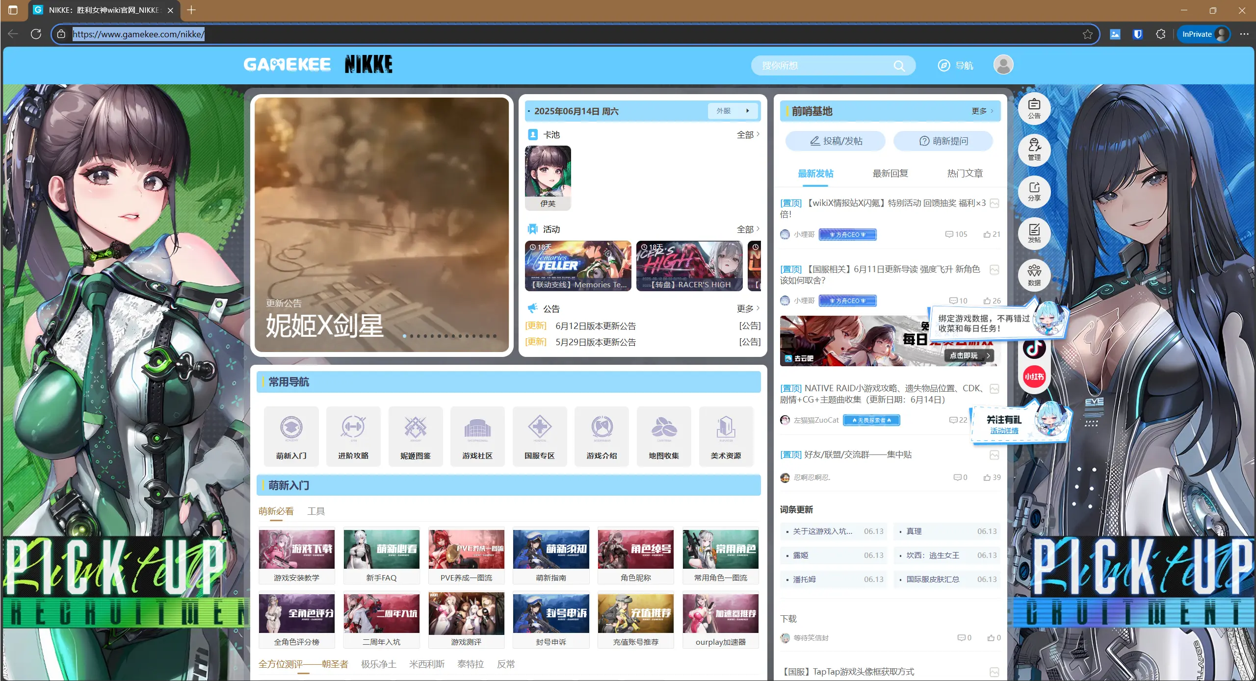Image resolution: width=1256 pixels, height=681 pixels.
Task: Switch to 工具 tab under 萌新入门
Action: (316, 511)
